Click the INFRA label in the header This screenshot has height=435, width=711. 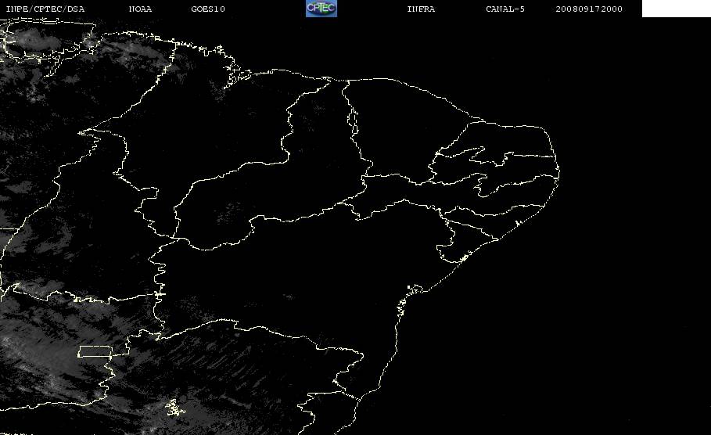tap(422, 9)
